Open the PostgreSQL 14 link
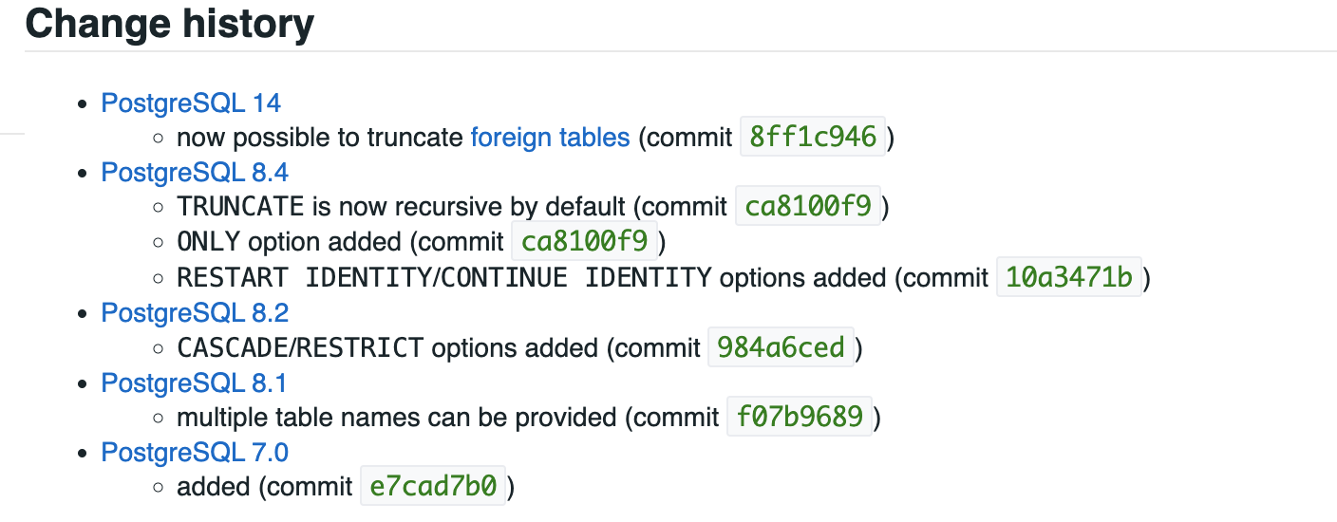Viewport: 1337px width, 522px height. (191, 103)
